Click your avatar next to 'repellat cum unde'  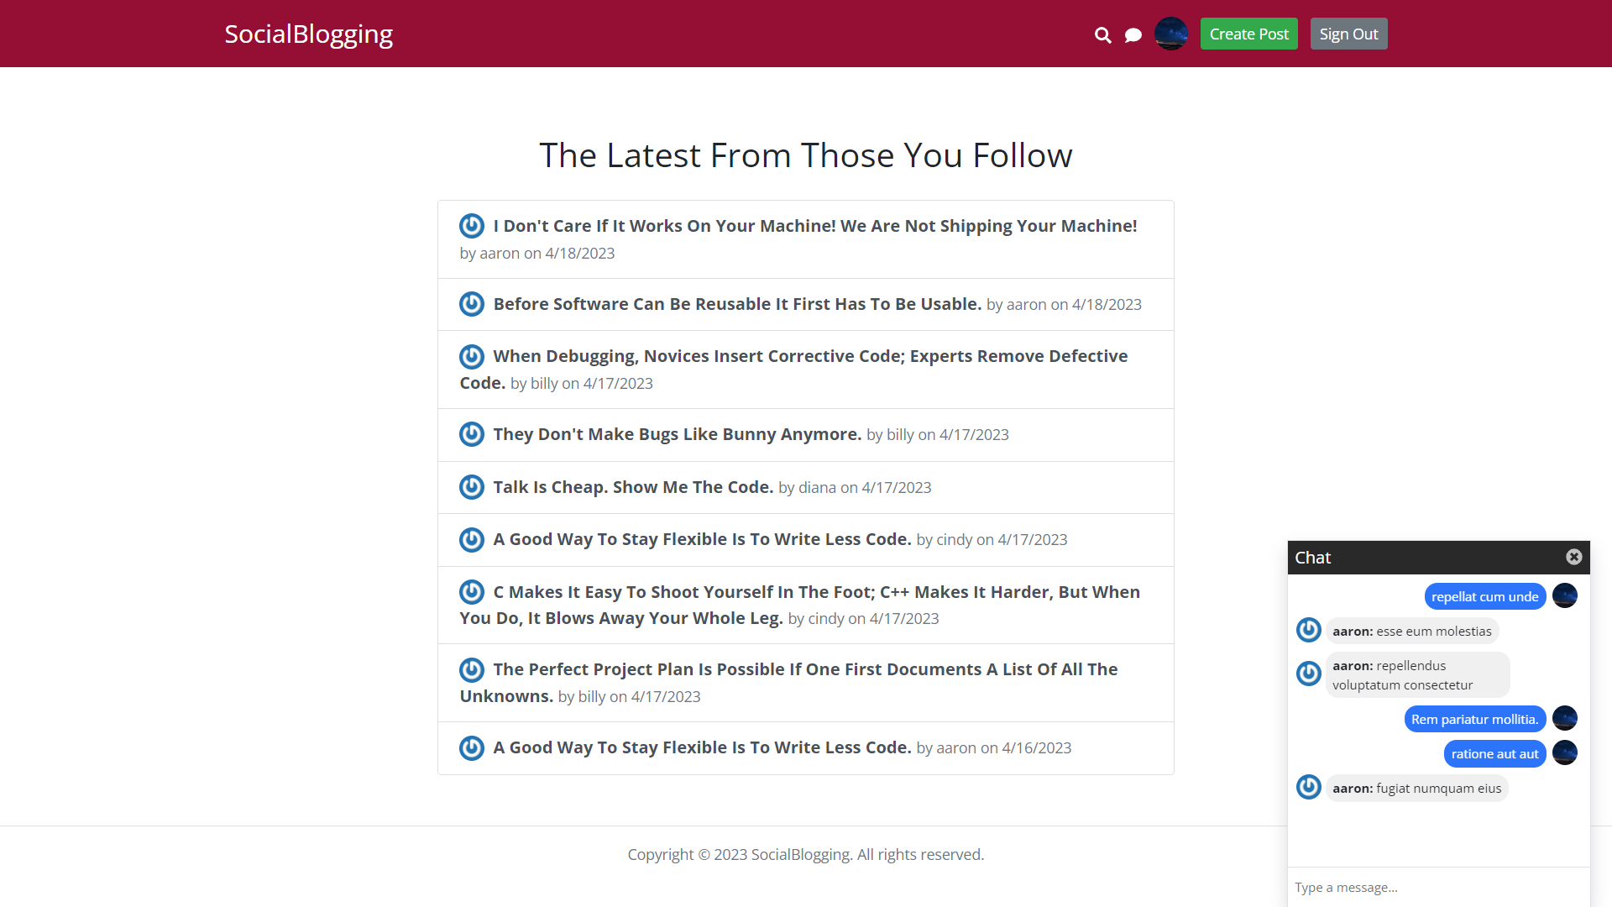tap(1565, 595)
